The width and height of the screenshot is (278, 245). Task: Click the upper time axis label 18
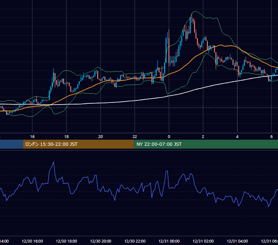67,137
